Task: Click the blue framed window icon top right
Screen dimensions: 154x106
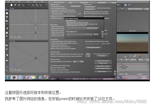Action: [x=126, y=5]
